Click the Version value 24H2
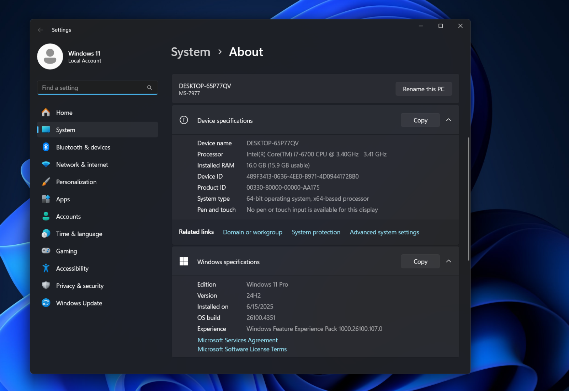The height and width of the screenshot is (391, 569). [254, 295]
